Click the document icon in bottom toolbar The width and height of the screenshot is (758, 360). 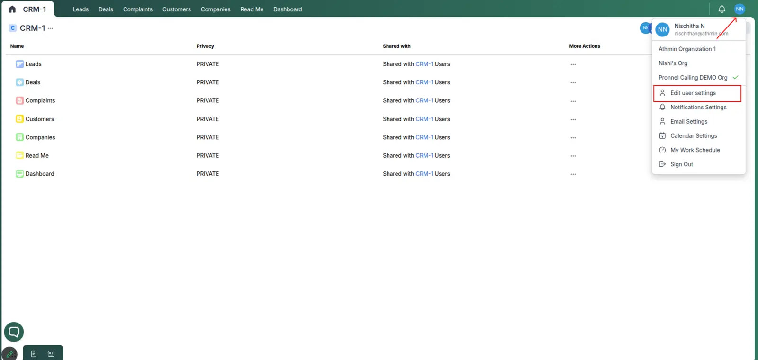coord(34,354)
